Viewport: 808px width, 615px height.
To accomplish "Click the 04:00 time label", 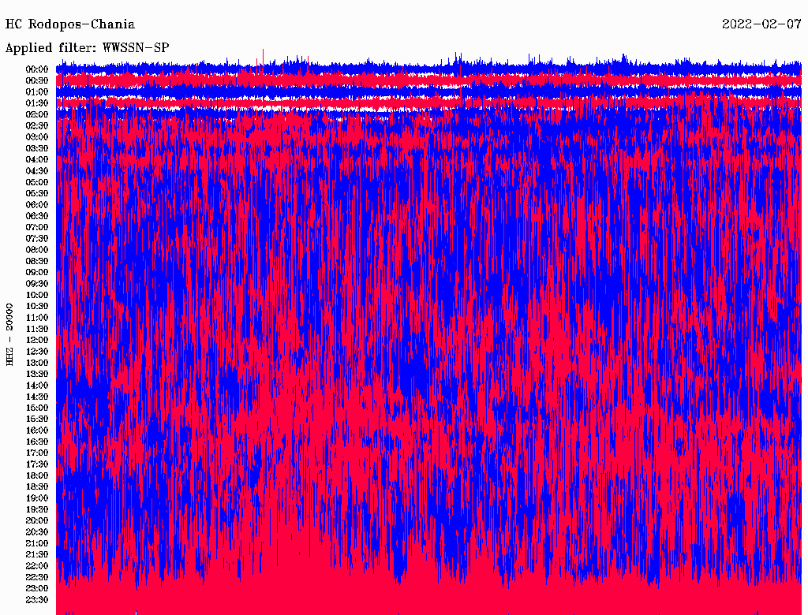I will 37,160.
